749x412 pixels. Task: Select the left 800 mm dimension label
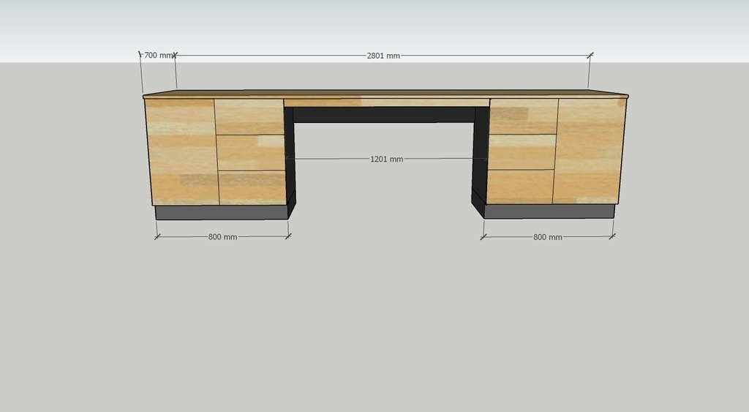222,237
